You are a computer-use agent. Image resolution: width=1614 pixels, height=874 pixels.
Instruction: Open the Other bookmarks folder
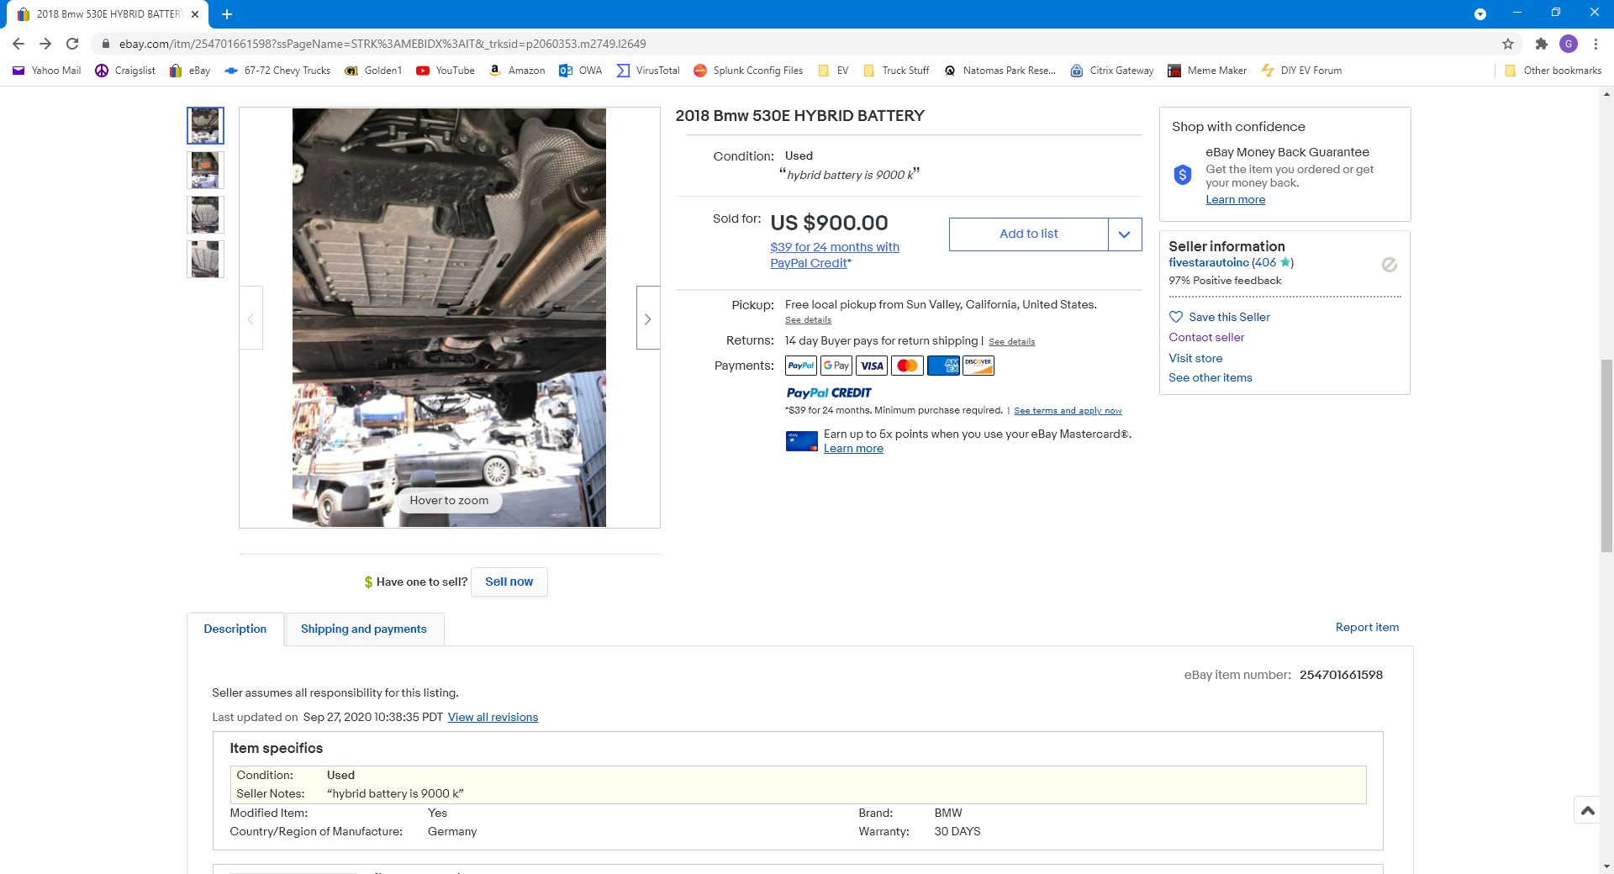[1553, 71]
